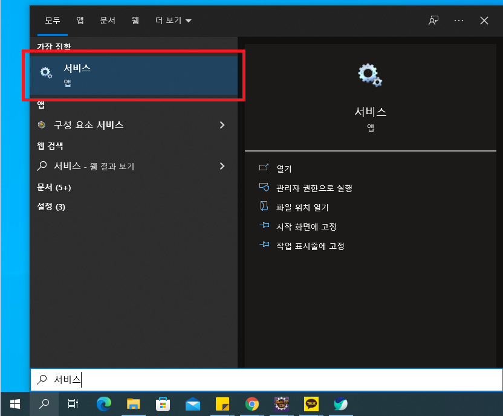Launch Microsoft Edge from taskbar
The width and height of the screenshot is (503, 416).
click(104, 404)
